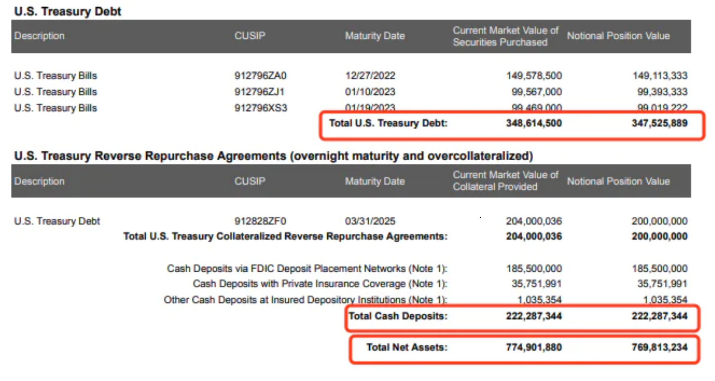715x381 pixels.
Task: Click the net assets value 774,901,880
Action: [x=534, y=347]
